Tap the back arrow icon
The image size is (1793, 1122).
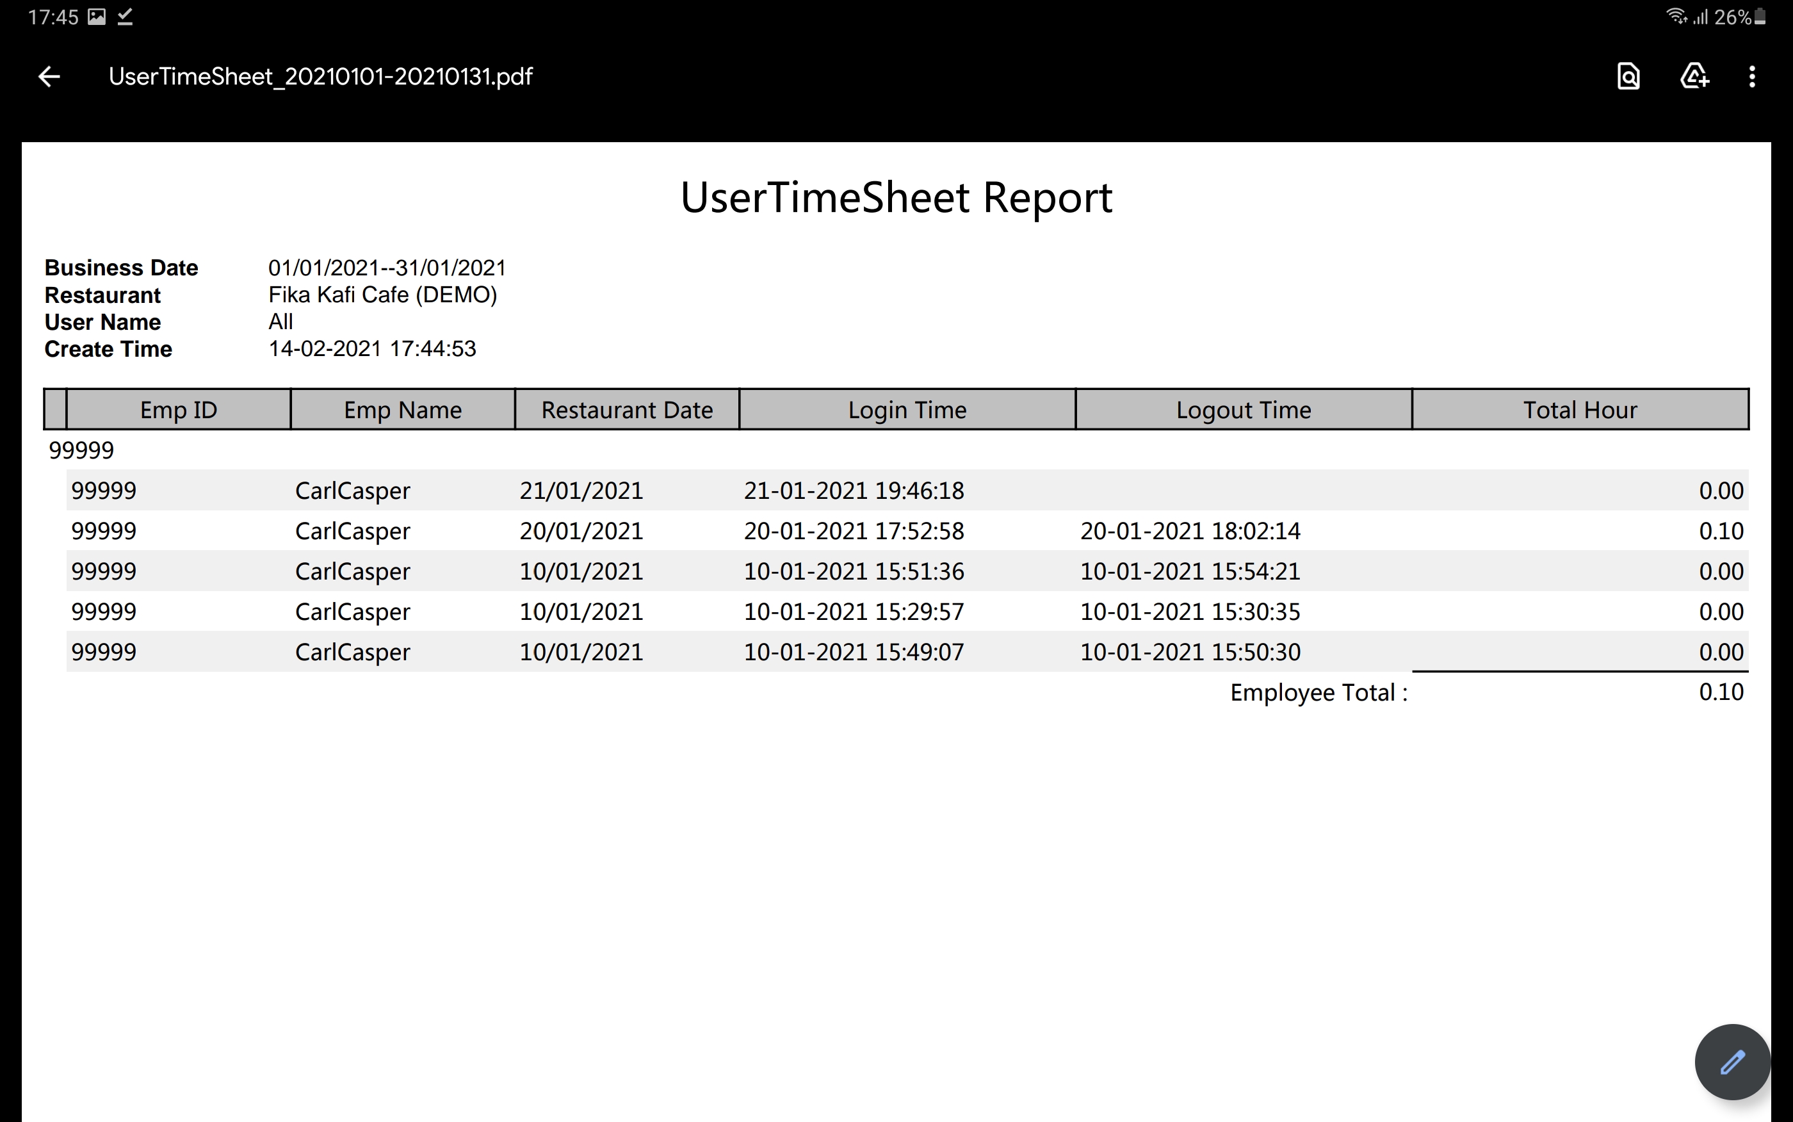pos(49,76)
